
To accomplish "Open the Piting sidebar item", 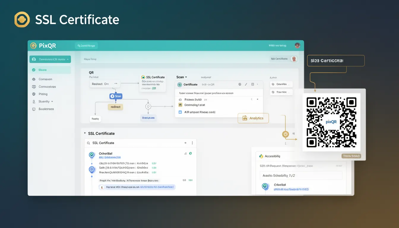I will (x=43, y=94).
